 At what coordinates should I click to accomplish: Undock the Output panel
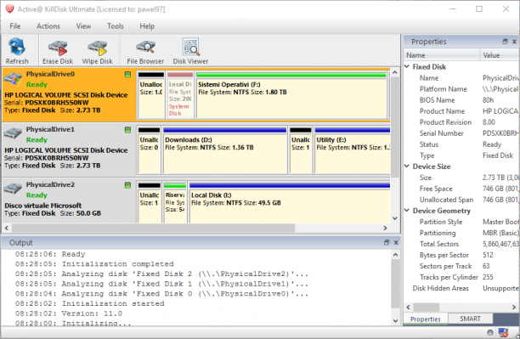(x=387, y=242)
